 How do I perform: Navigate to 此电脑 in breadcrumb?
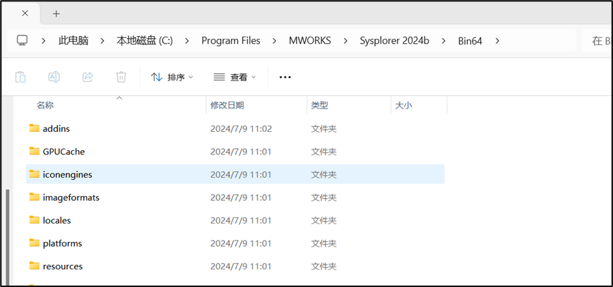tap(73, 41)
